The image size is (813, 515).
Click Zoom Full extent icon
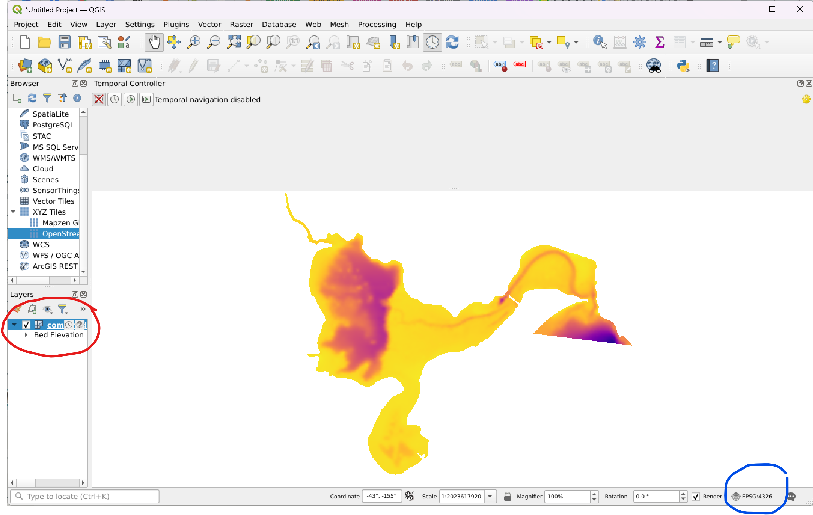(x=234, y=42)
